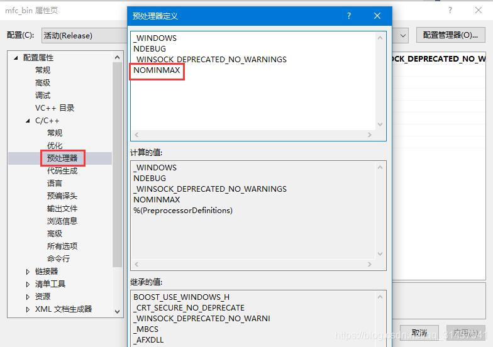Click help question mark of mfc_bin 属性页 window
The width and height of the screenshot is (493, 347).
click(x=450, y=10)
